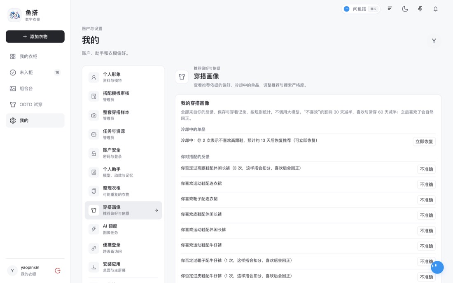Click the 整套穿搭样本 camera icon

[x=93, y=115]
